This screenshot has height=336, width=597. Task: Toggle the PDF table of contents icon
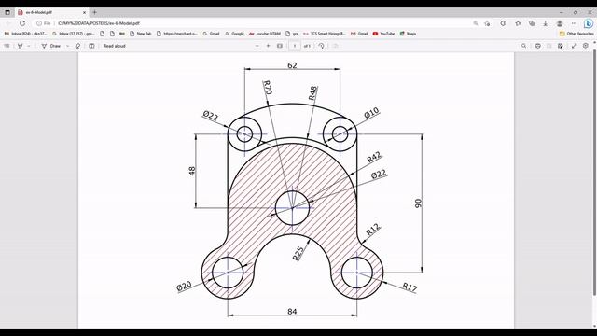[7, 46]
